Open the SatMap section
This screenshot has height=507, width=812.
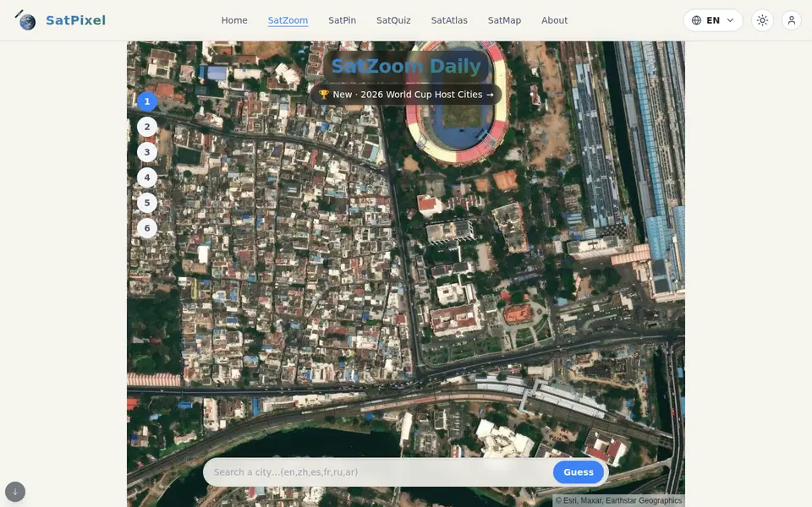coord(504,20)
